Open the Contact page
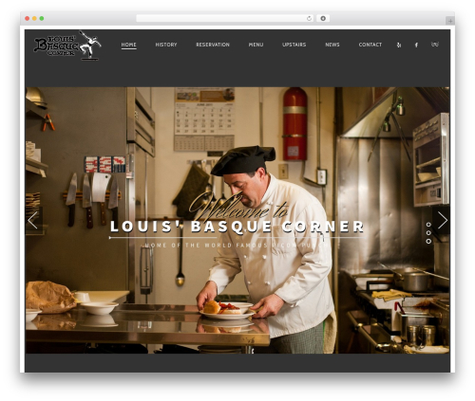Screen dimensions: 475x401 [370, 45]
